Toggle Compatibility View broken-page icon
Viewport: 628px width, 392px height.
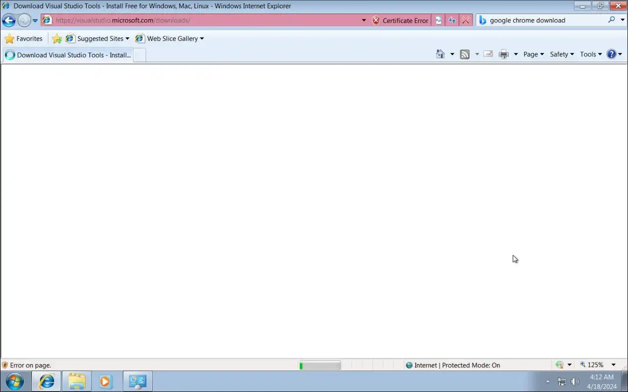tap(438, 21)
